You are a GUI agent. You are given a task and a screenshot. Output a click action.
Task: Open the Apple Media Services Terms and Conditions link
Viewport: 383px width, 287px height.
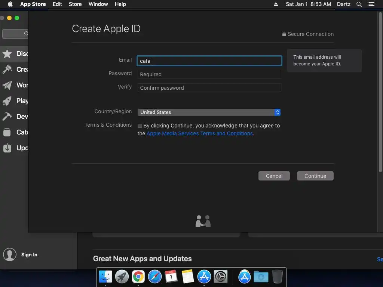(x=200, y=133)
